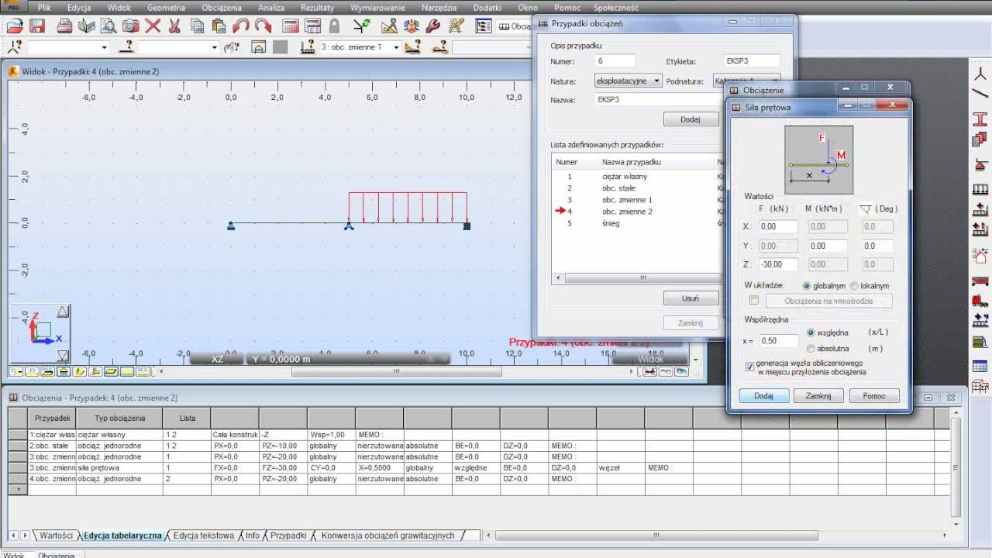Save the project using floppy disk icon
This screenshot has height=558, width=992.
(36, 26)
